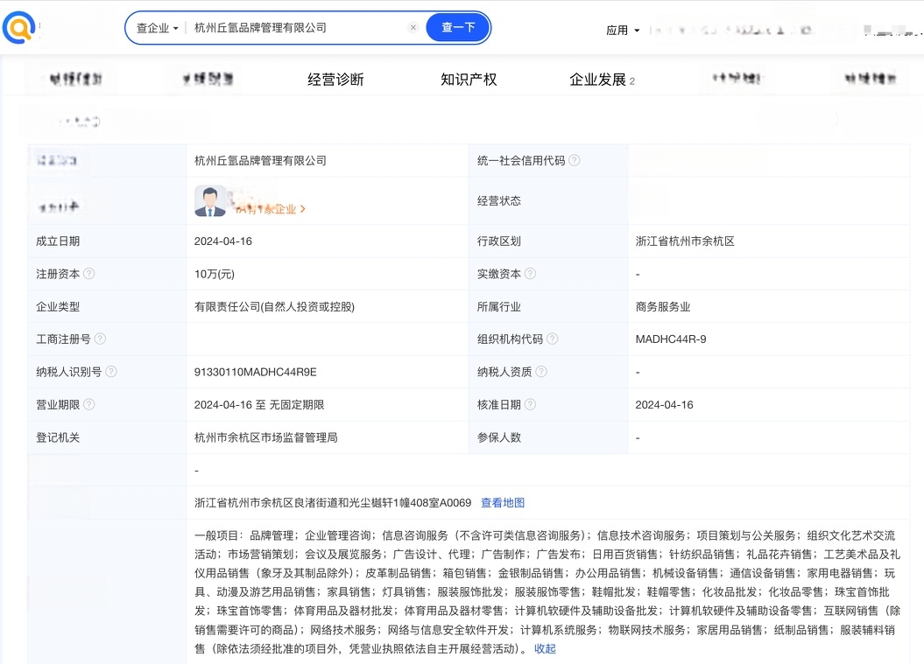Screen dimensions: 924x664
Task: Click the 查一下 search button
Action: 458,28
